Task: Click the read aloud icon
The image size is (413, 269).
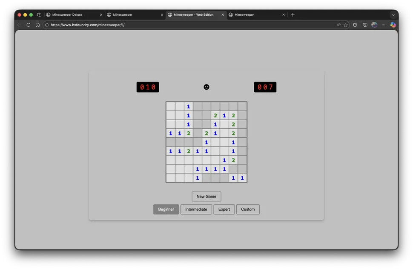Action: pos(338,25)
